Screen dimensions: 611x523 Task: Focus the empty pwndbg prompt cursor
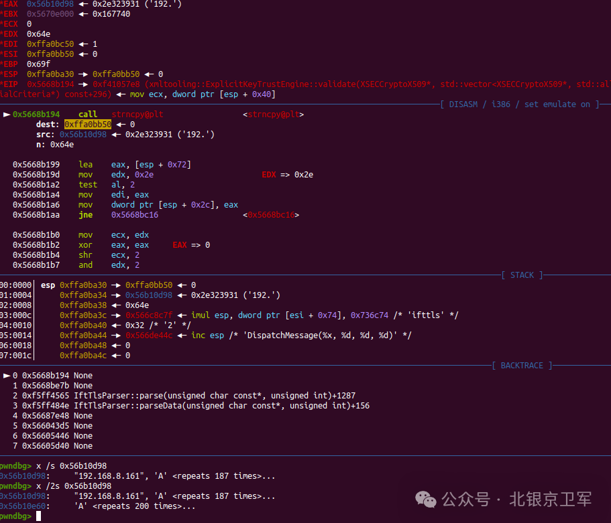(x=39, y=516)
